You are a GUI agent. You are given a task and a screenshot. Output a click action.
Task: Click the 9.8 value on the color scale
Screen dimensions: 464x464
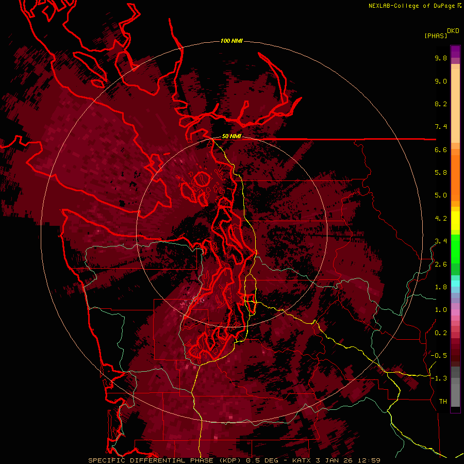tap(441, 58)
